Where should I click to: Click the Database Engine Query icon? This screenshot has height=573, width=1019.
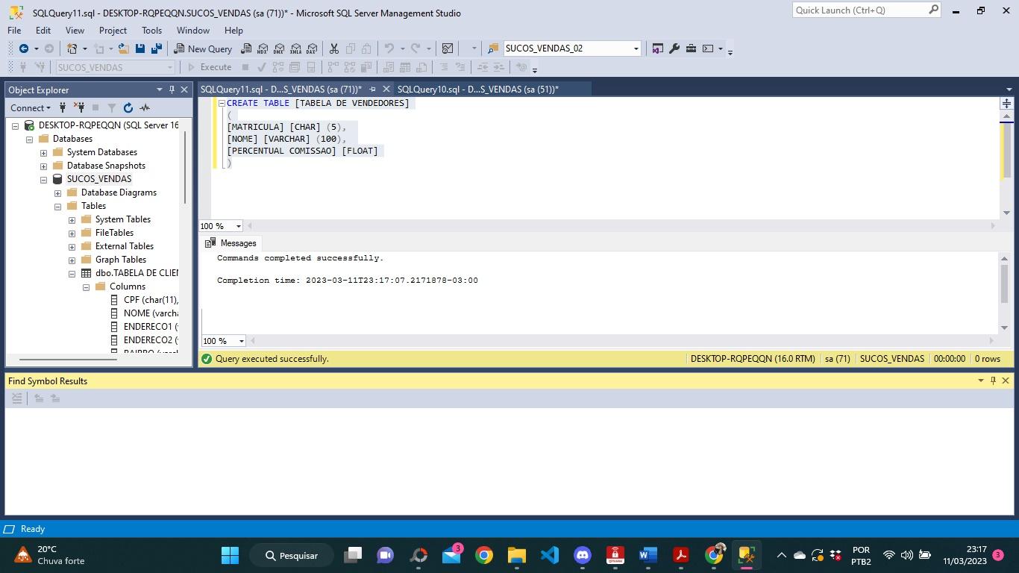(x=246, y=48)
